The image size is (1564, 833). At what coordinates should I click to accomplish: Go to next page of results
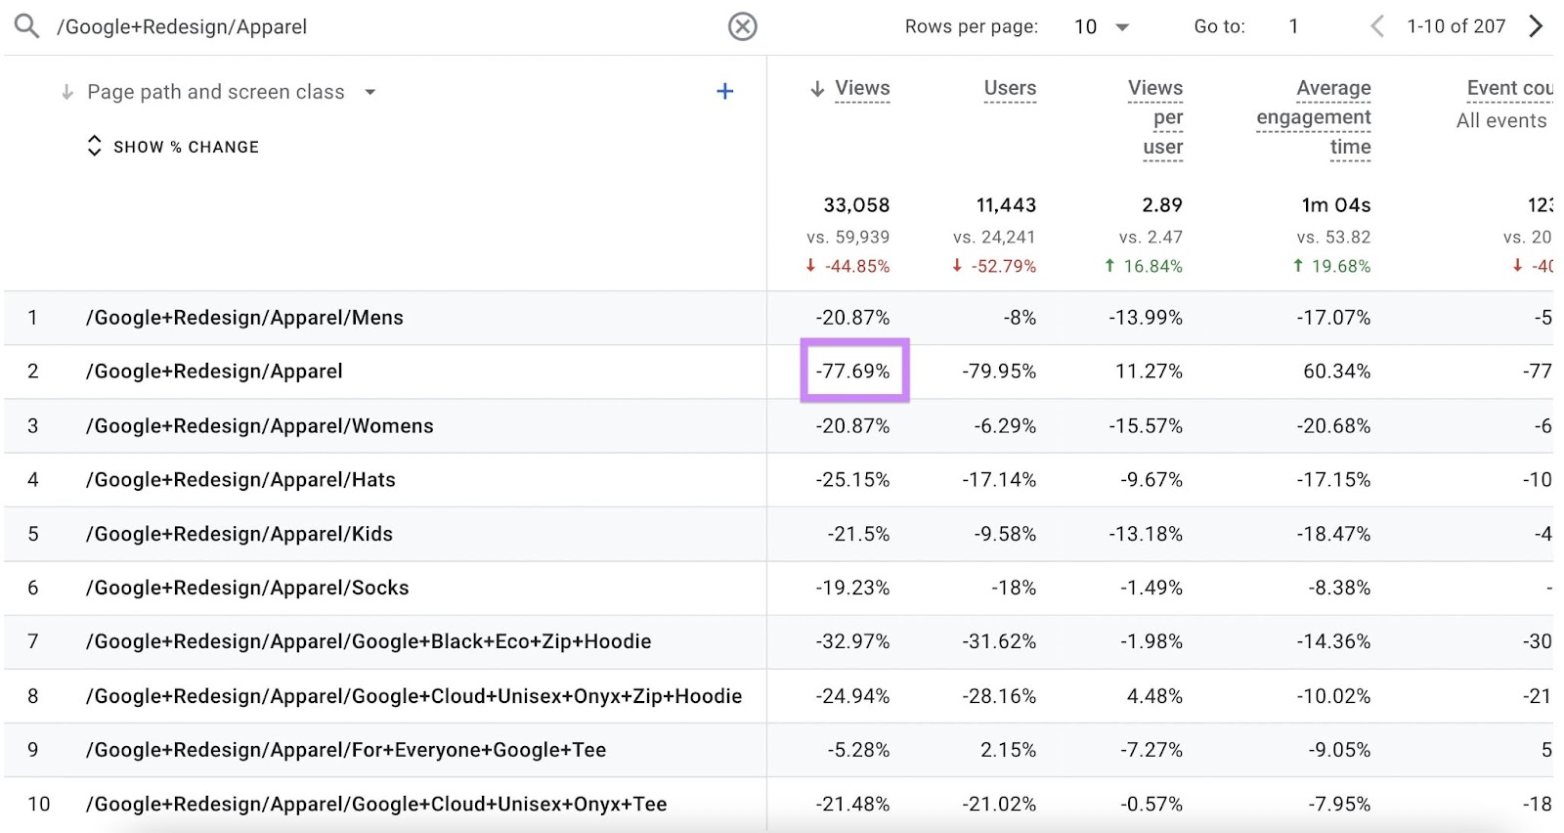coord(1536,26)
